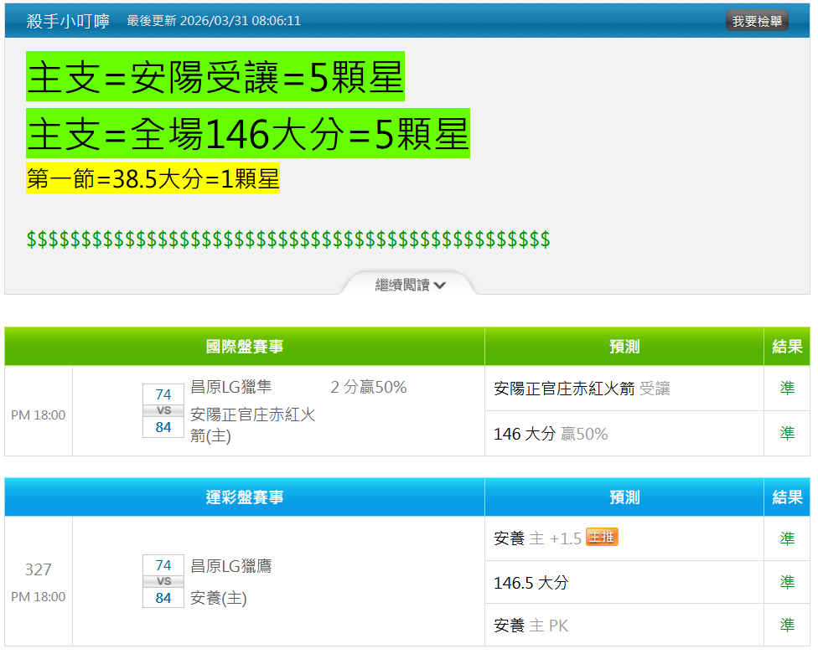Click the orange 主推 badge
Viewport: 818px width, 654px height.
pyautogui.click(x=602, y=537)
